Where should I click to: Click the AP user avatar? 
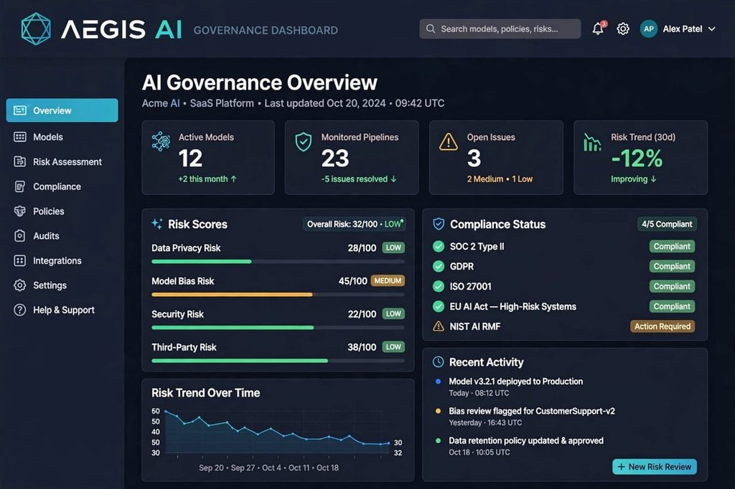649,29
